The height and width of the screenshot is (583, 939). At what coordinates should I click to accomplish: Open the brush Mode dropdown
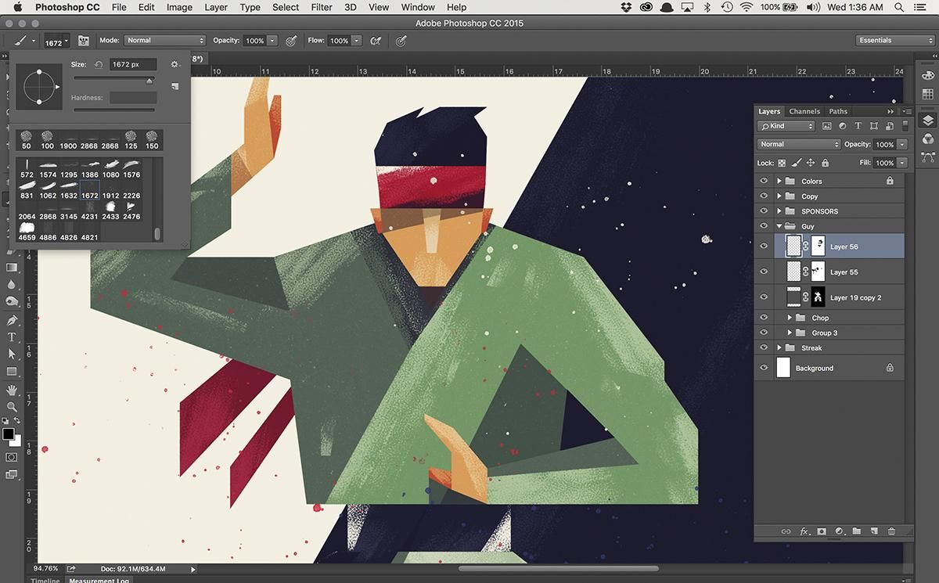[x=164, y=41]
